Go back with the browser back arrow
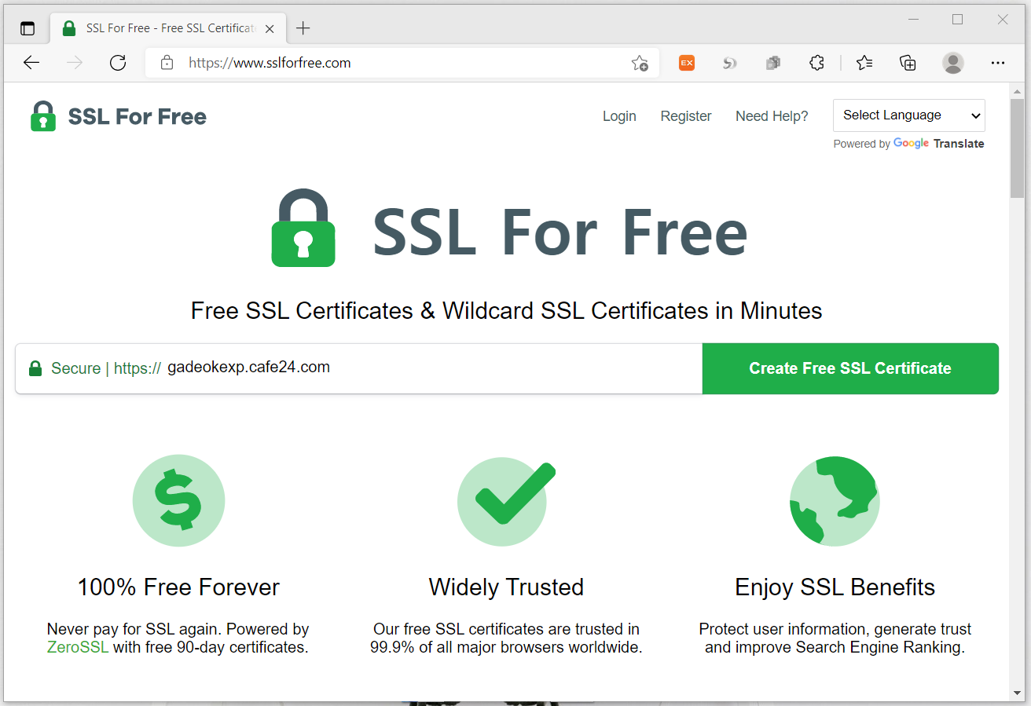 coord(31,63)
